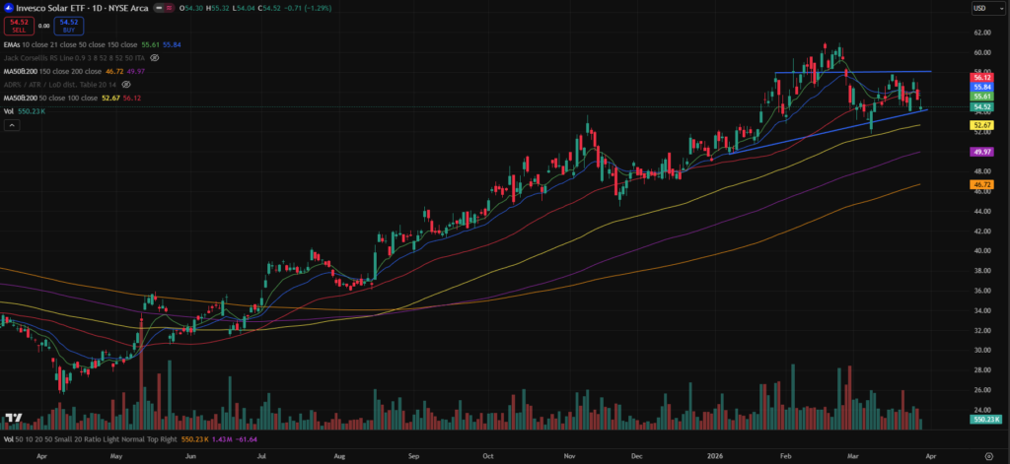Click the purple 49.97 price label
The height and width of the screenshot is (464, 1010).
tap(981, 153)
